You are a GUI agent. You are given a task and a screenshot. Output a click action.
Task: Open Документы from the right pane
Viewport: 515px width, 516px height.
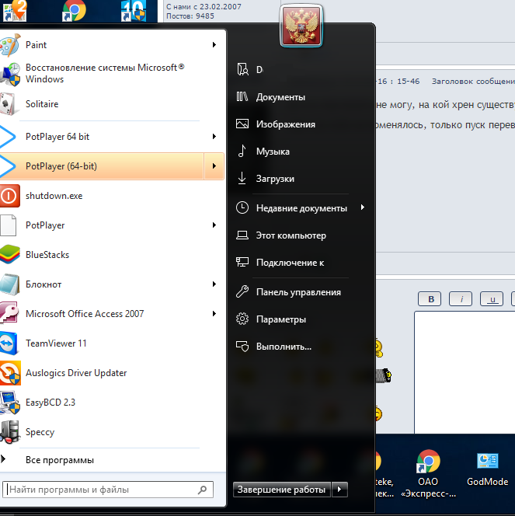tap(280, 97)
